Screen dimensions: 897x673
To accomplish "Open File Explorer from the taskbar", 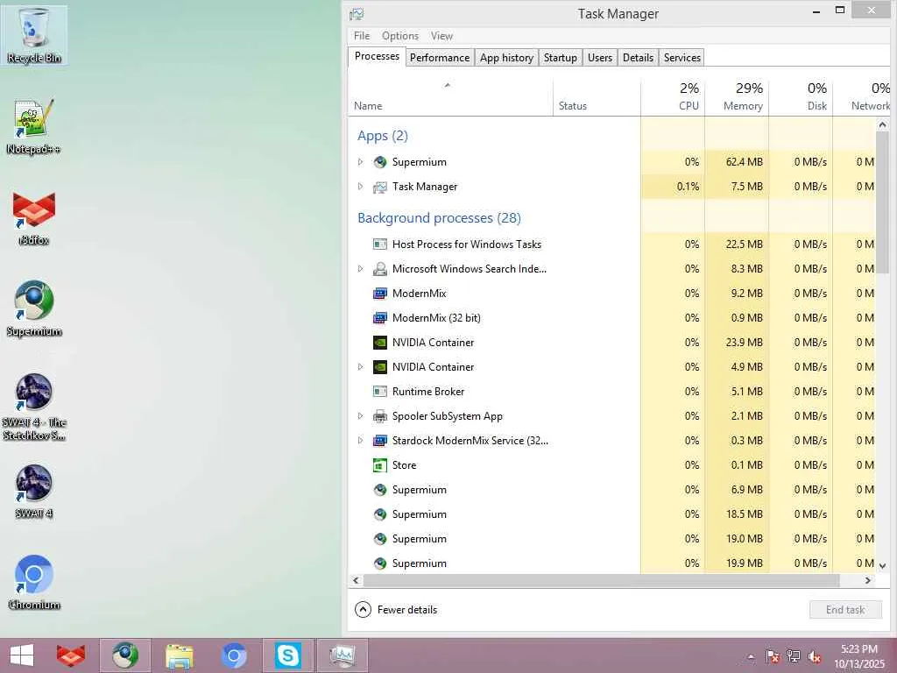I will 179,655.
